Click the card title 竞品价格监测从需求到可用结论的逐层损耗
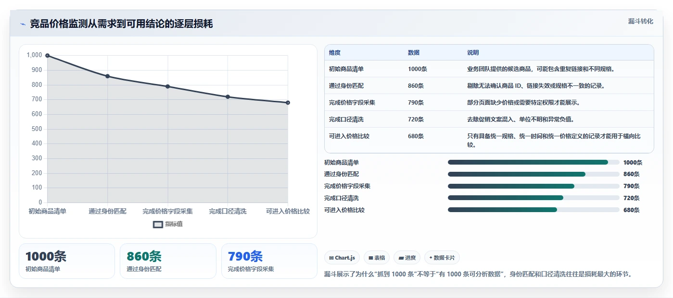Screen dimensions: 673x298 (x=121, y=24)
